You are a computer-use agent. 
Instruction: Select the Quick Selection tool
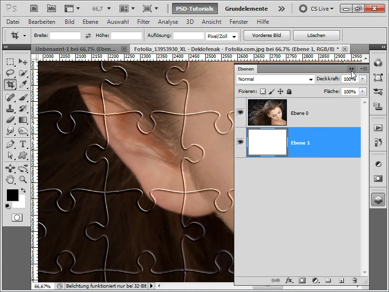point(23,73)
